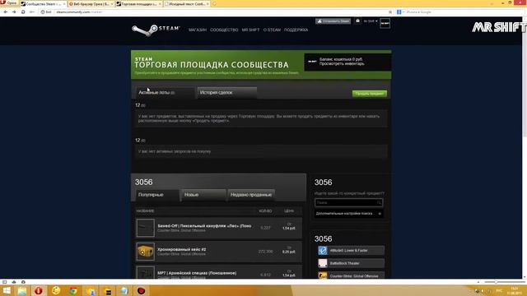
Task: Open the МАГАЗИН menu
Action: pos(198,30)
